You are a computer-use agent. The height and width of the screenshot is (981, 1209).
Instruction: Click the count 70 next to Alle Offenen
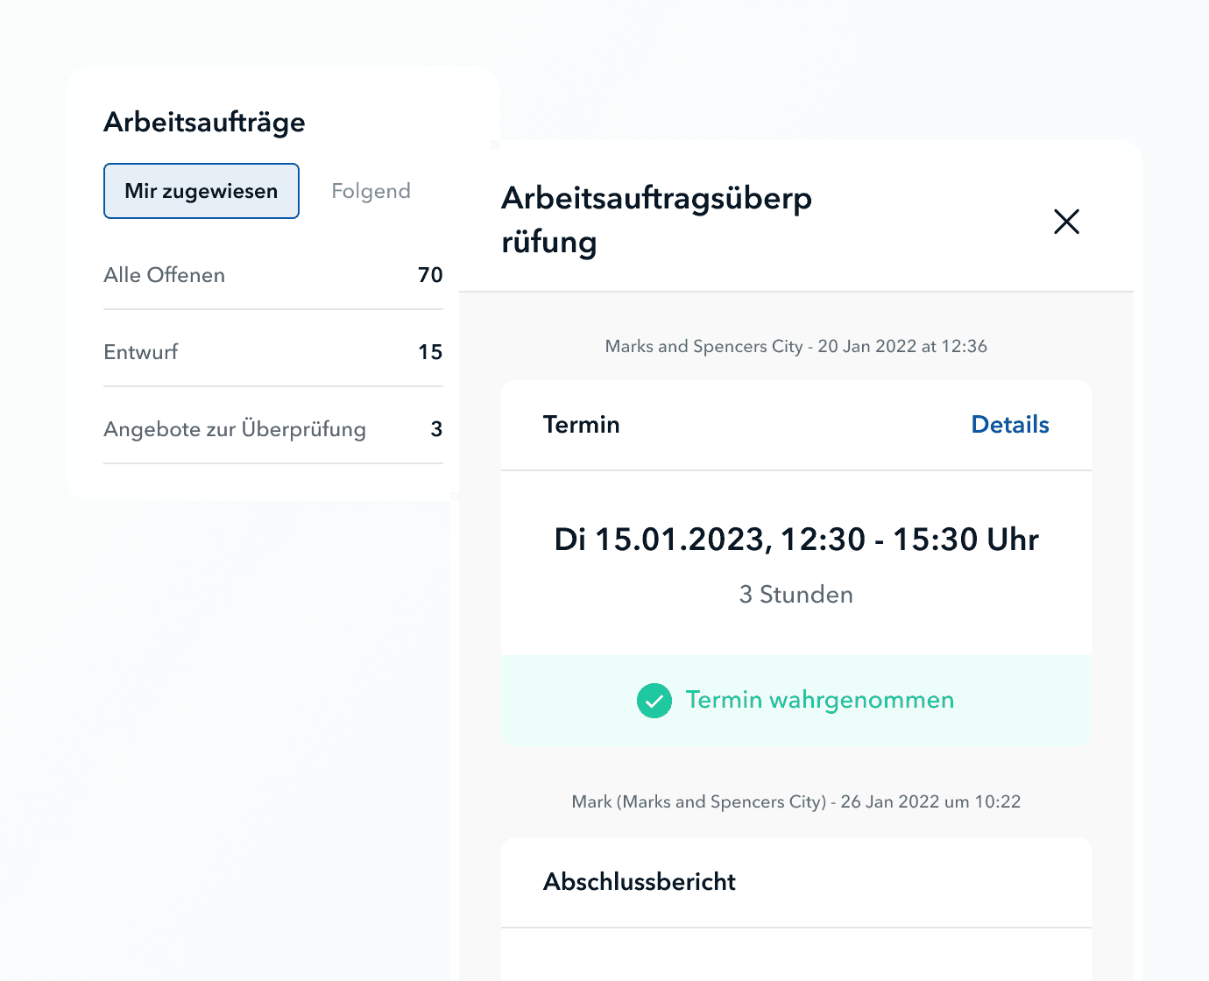click(x=430, y=275)
